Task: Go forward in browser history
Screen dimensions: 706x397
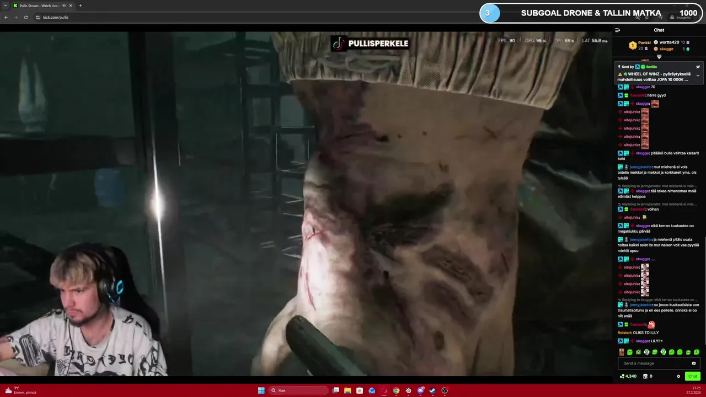Action: (x=15, y=17)
